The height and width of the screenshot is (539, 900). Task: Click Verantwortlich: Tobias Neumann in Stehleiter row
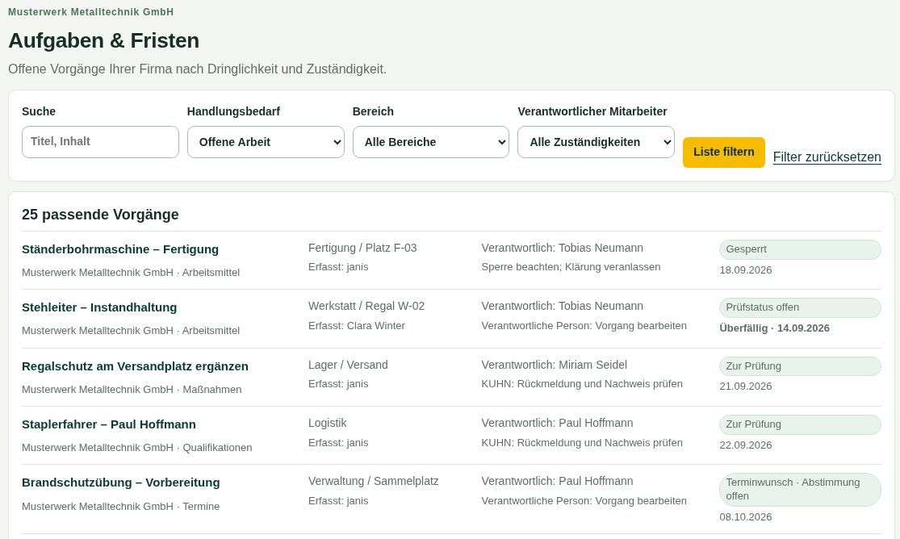(562, 306)
